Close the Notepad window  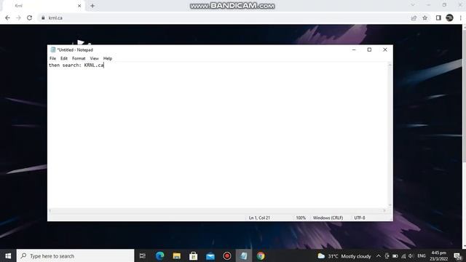385,49
